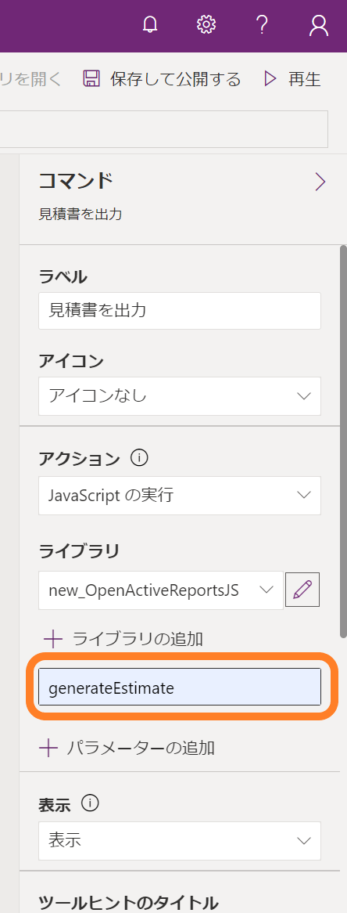347x913 pixels.
Task: Open the new_OpenActiveReportsJS library dropdown
Action: (x=161, y=590)
